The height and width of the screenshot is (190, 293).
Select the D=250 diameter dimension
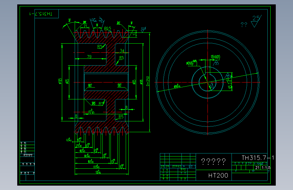tap(148, 81)
